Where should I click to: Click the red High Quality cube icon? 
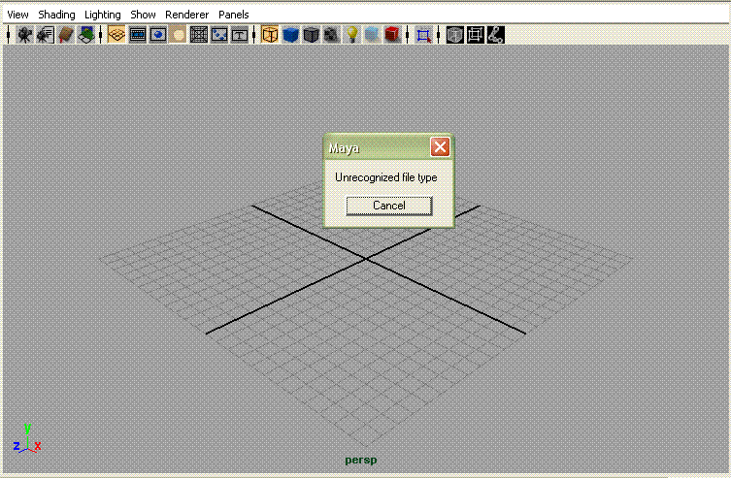[x=392, y=35]
